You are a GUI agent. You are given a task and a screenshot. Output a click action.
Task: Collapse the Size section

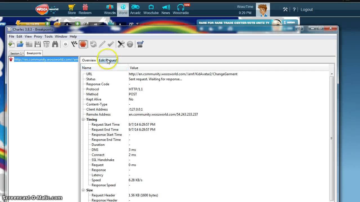[83, 190]
